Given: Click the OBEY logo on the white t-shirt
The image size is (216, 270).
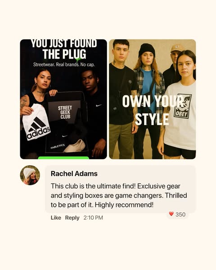Looking at the screenshot, I should point(182,106).
